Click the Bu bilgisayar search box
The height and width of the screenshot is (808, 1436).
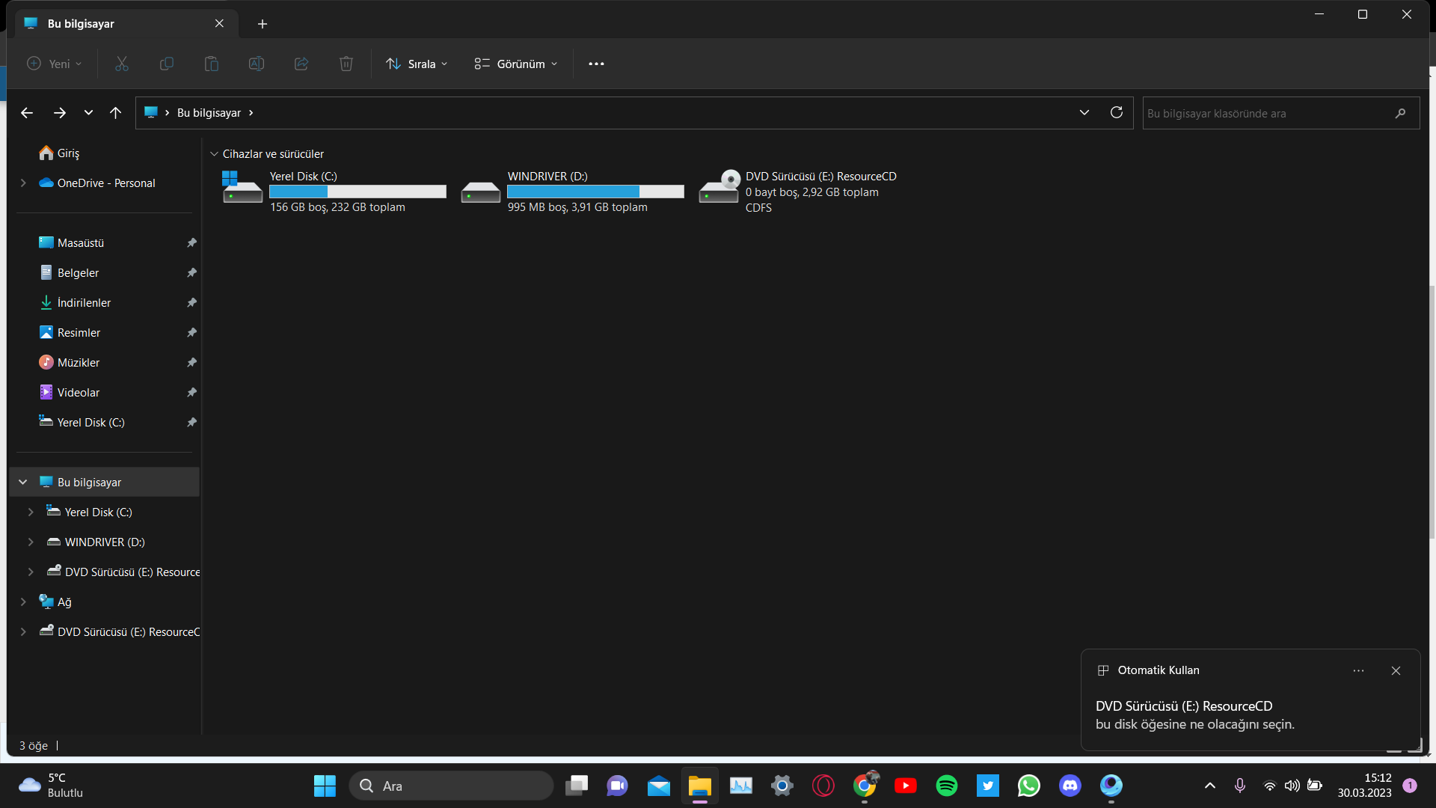1265,113
